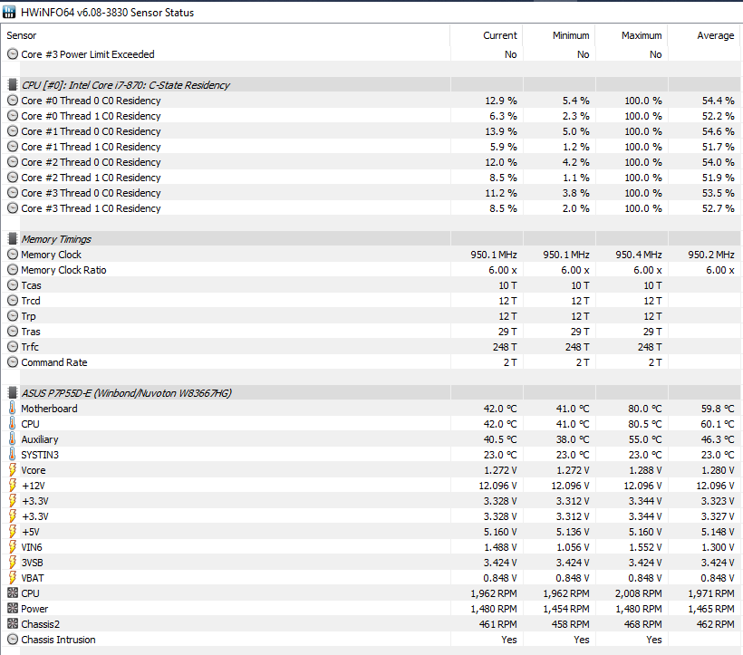Viewport: 743px width, 655px height.
Task: Click the lightning bolt icon next to VBAT
Action: click(x=13, y=578)
